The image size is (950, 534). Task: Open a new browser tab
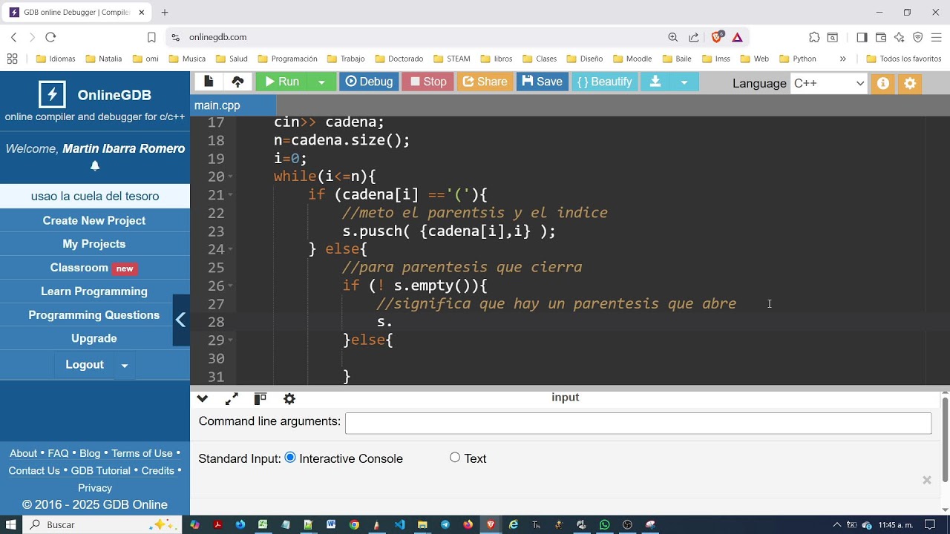click(165, 13)
